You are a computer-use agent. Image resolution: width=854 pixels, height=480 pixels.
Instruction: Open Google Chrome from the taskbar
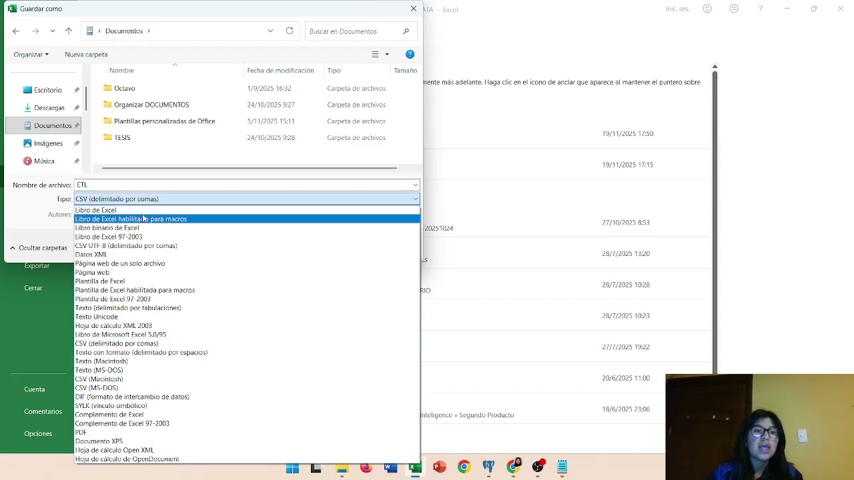point(464,467)
